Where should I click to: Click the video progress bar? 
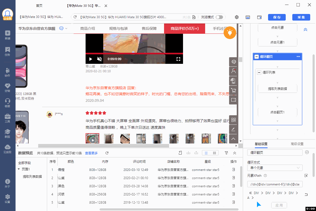point(134,54)
